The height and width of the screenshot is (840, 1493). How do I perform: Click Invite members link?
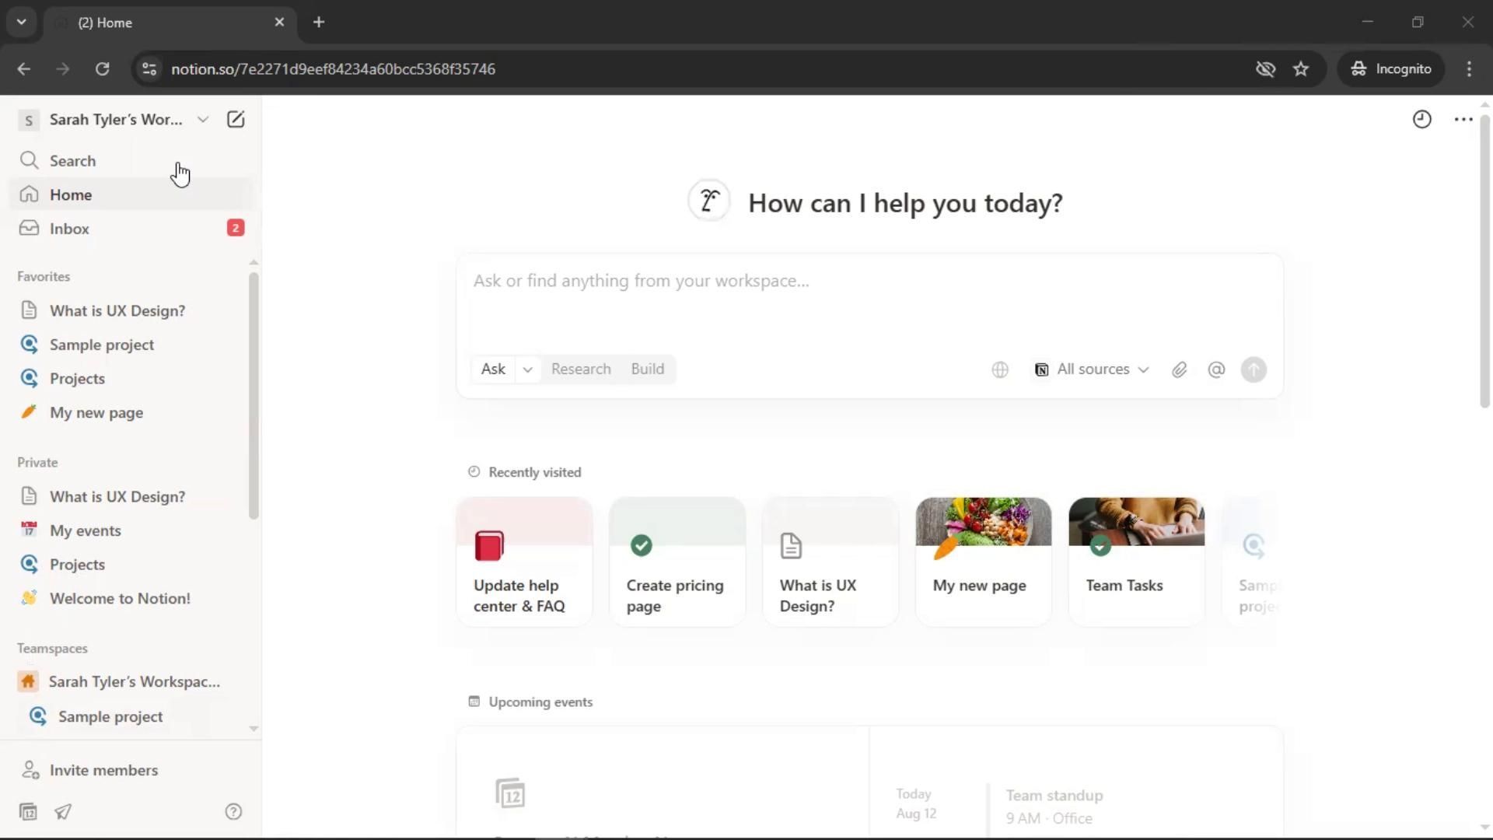point(103,769)
